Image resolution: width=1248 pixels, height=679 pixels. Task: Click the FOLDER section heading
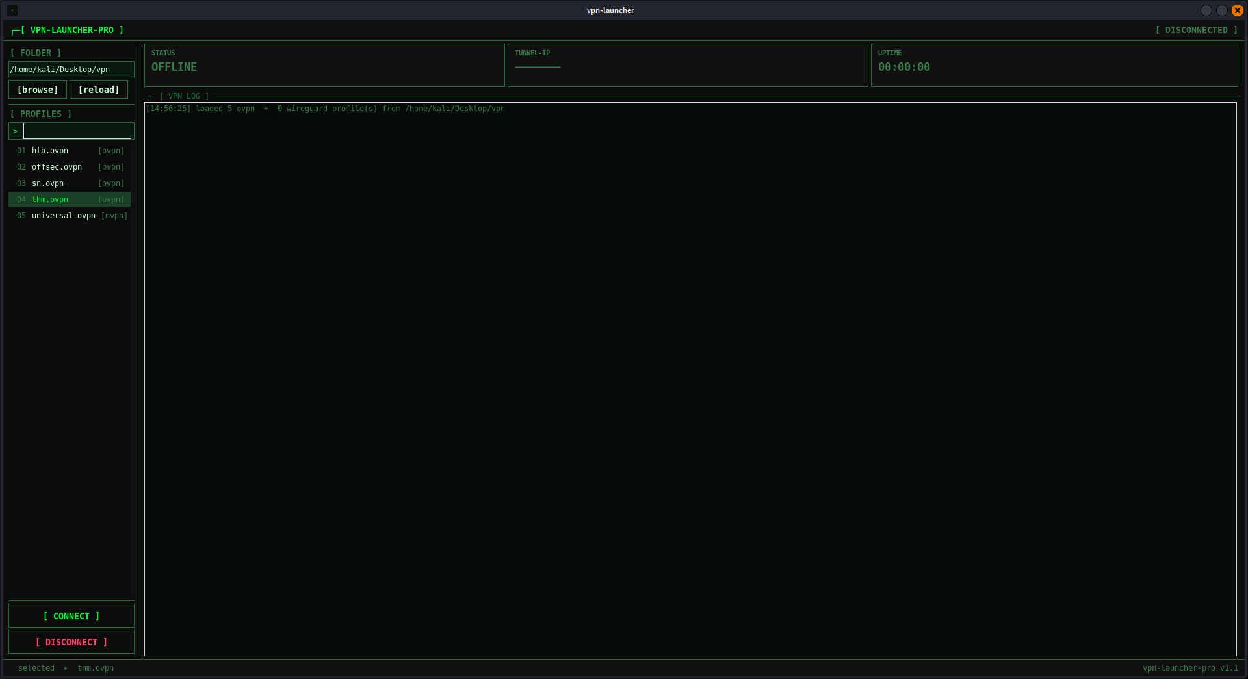[36, 53]
